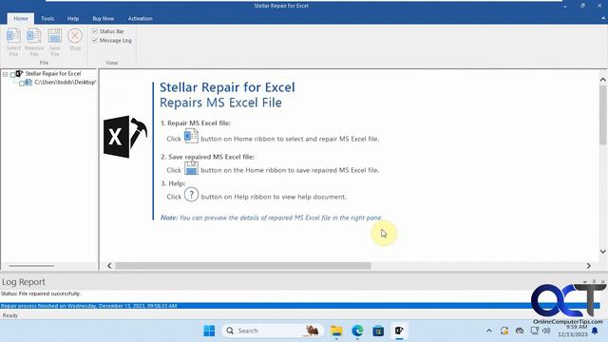Open File Explorer from the taskbar

336,331
